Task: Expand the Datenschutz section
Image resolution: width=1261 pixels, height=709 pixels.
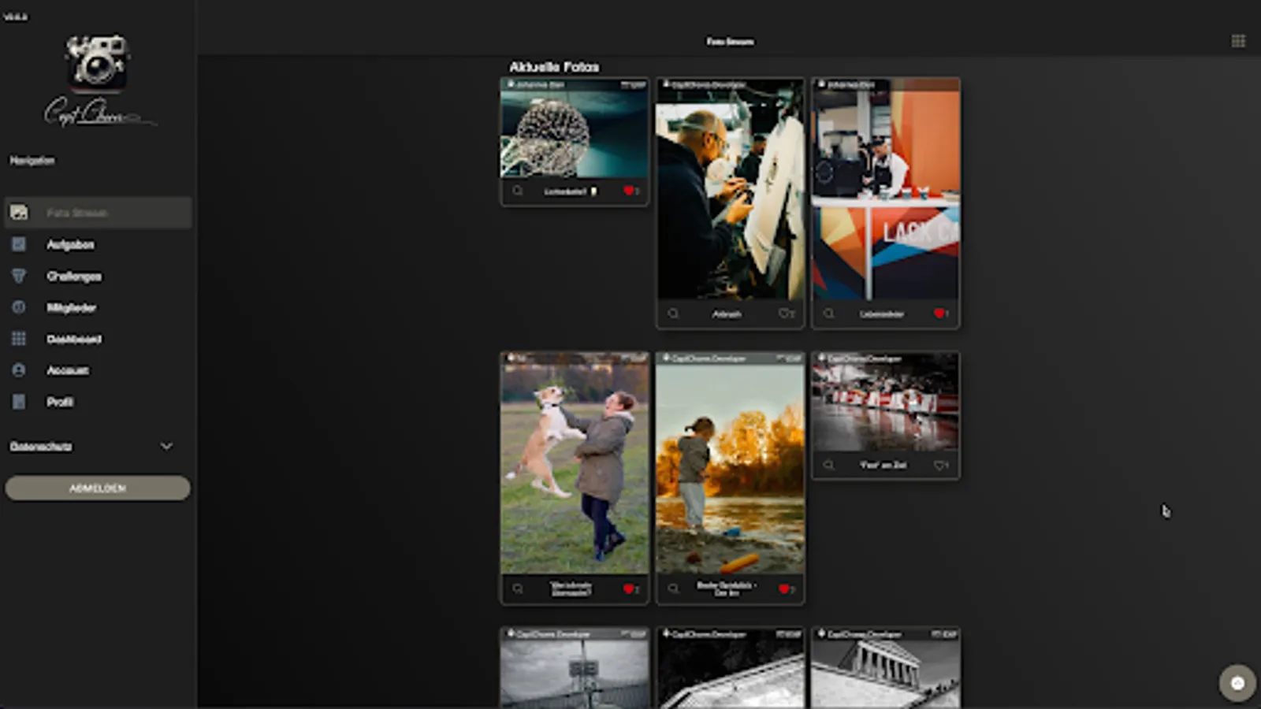Action: [x=166, y=447]
